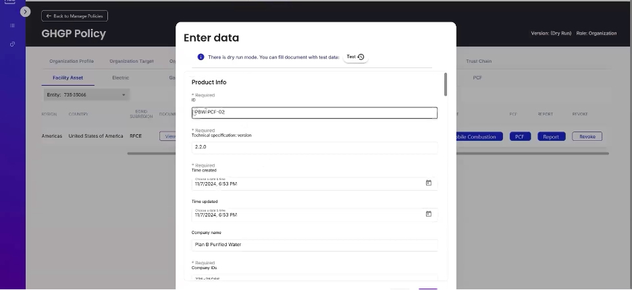Select the Organization Target tab
Viewport: 632px width, 290px height.
click(132, 61)
